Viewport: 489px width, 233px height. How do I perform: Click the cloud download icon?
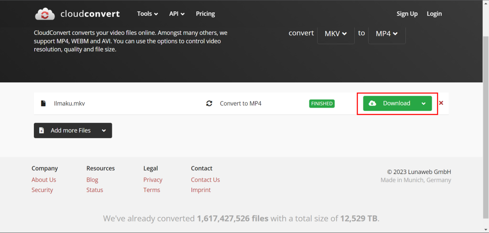point(372,103)
